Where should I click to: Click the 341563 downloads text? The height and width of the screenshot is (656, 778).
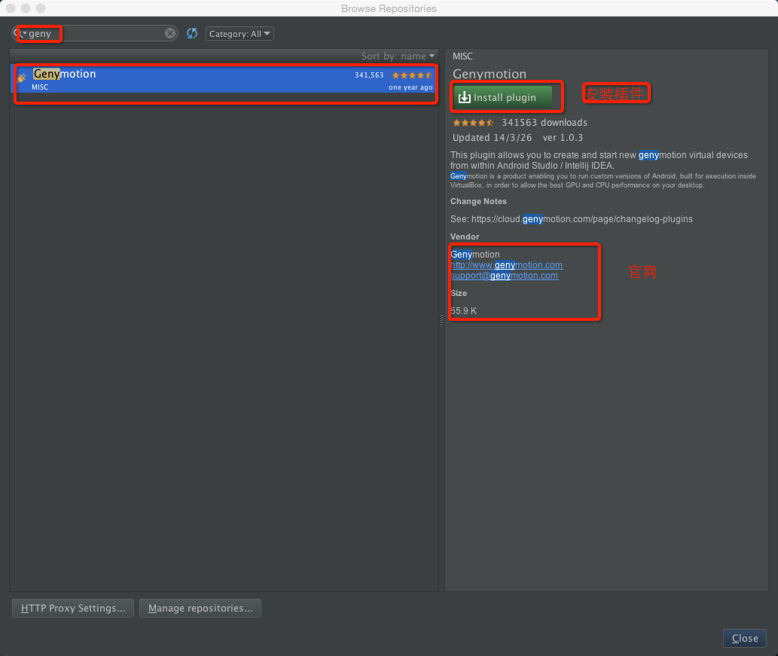pyautogui.click(x=545, y=123)
